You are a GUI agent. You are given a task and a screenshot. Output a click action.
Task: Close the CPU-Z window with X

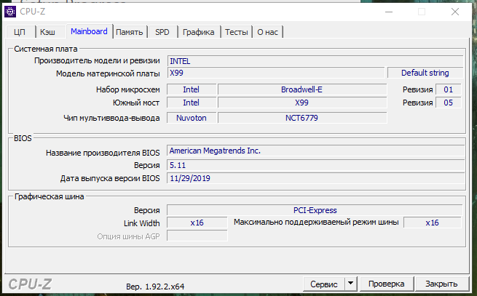click(455, 12)
